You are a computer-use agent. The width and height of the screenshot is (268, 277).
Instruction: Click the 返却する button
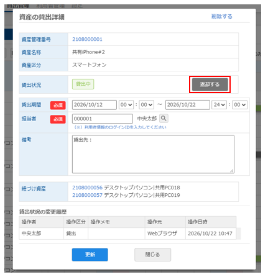210,84
